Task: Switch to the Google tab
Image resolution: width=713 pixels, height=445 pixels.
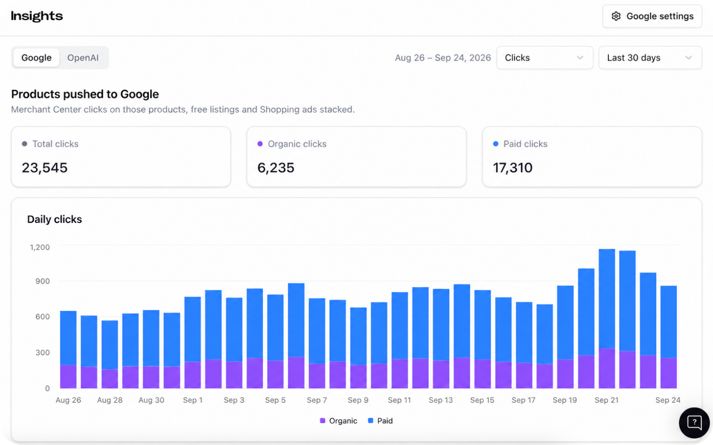Action: [37, 58]
